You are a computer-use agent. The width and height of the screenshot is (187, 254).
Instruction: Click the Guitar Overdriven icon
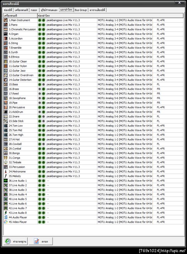[x=6, y=75]
